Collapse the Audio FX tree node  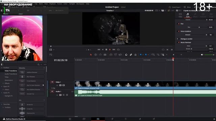(x=2, y=93)
